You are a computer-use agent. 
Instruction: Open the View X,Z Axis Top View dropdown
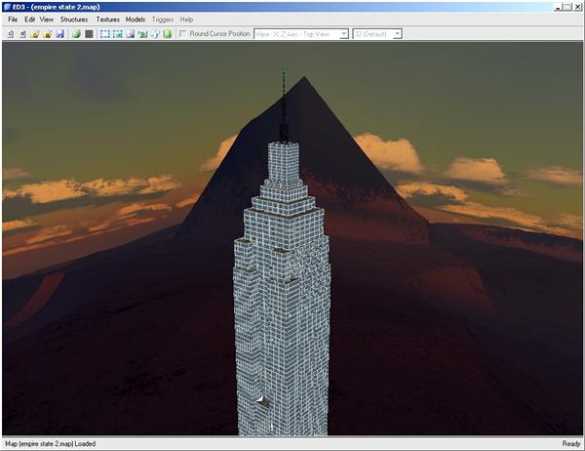[x=301, y=34]
